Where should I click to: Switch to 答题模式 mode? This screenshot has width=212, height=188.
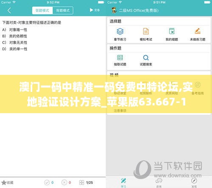42,11
